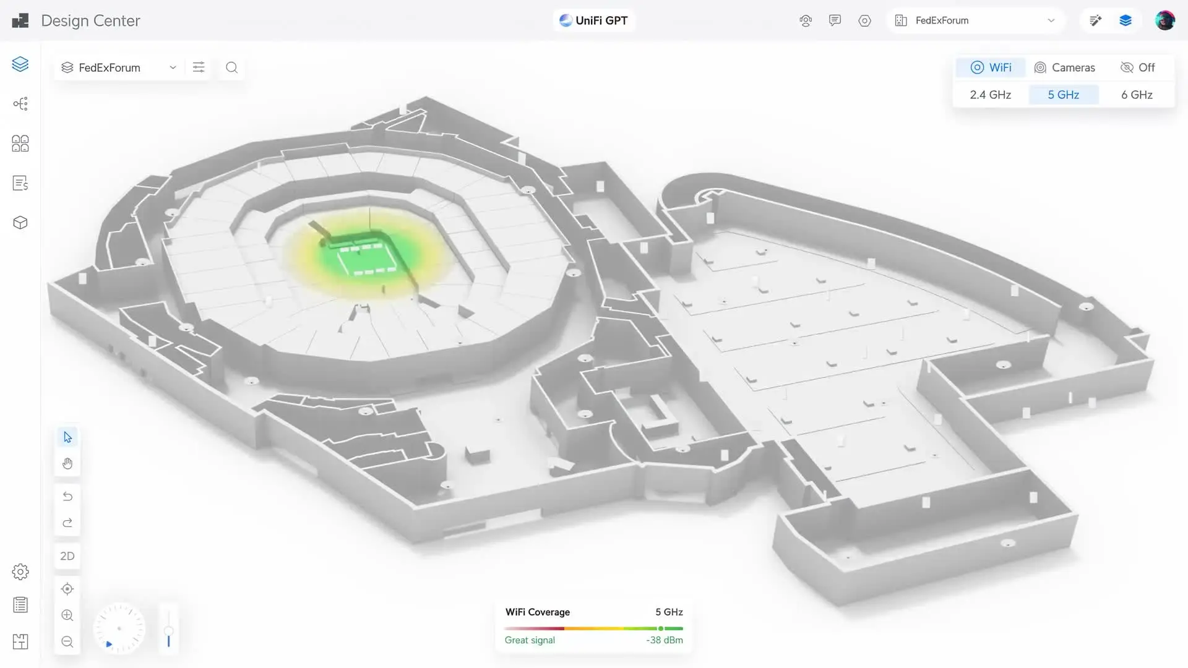Open the topology icon in left sidebar

pos(20,104)
